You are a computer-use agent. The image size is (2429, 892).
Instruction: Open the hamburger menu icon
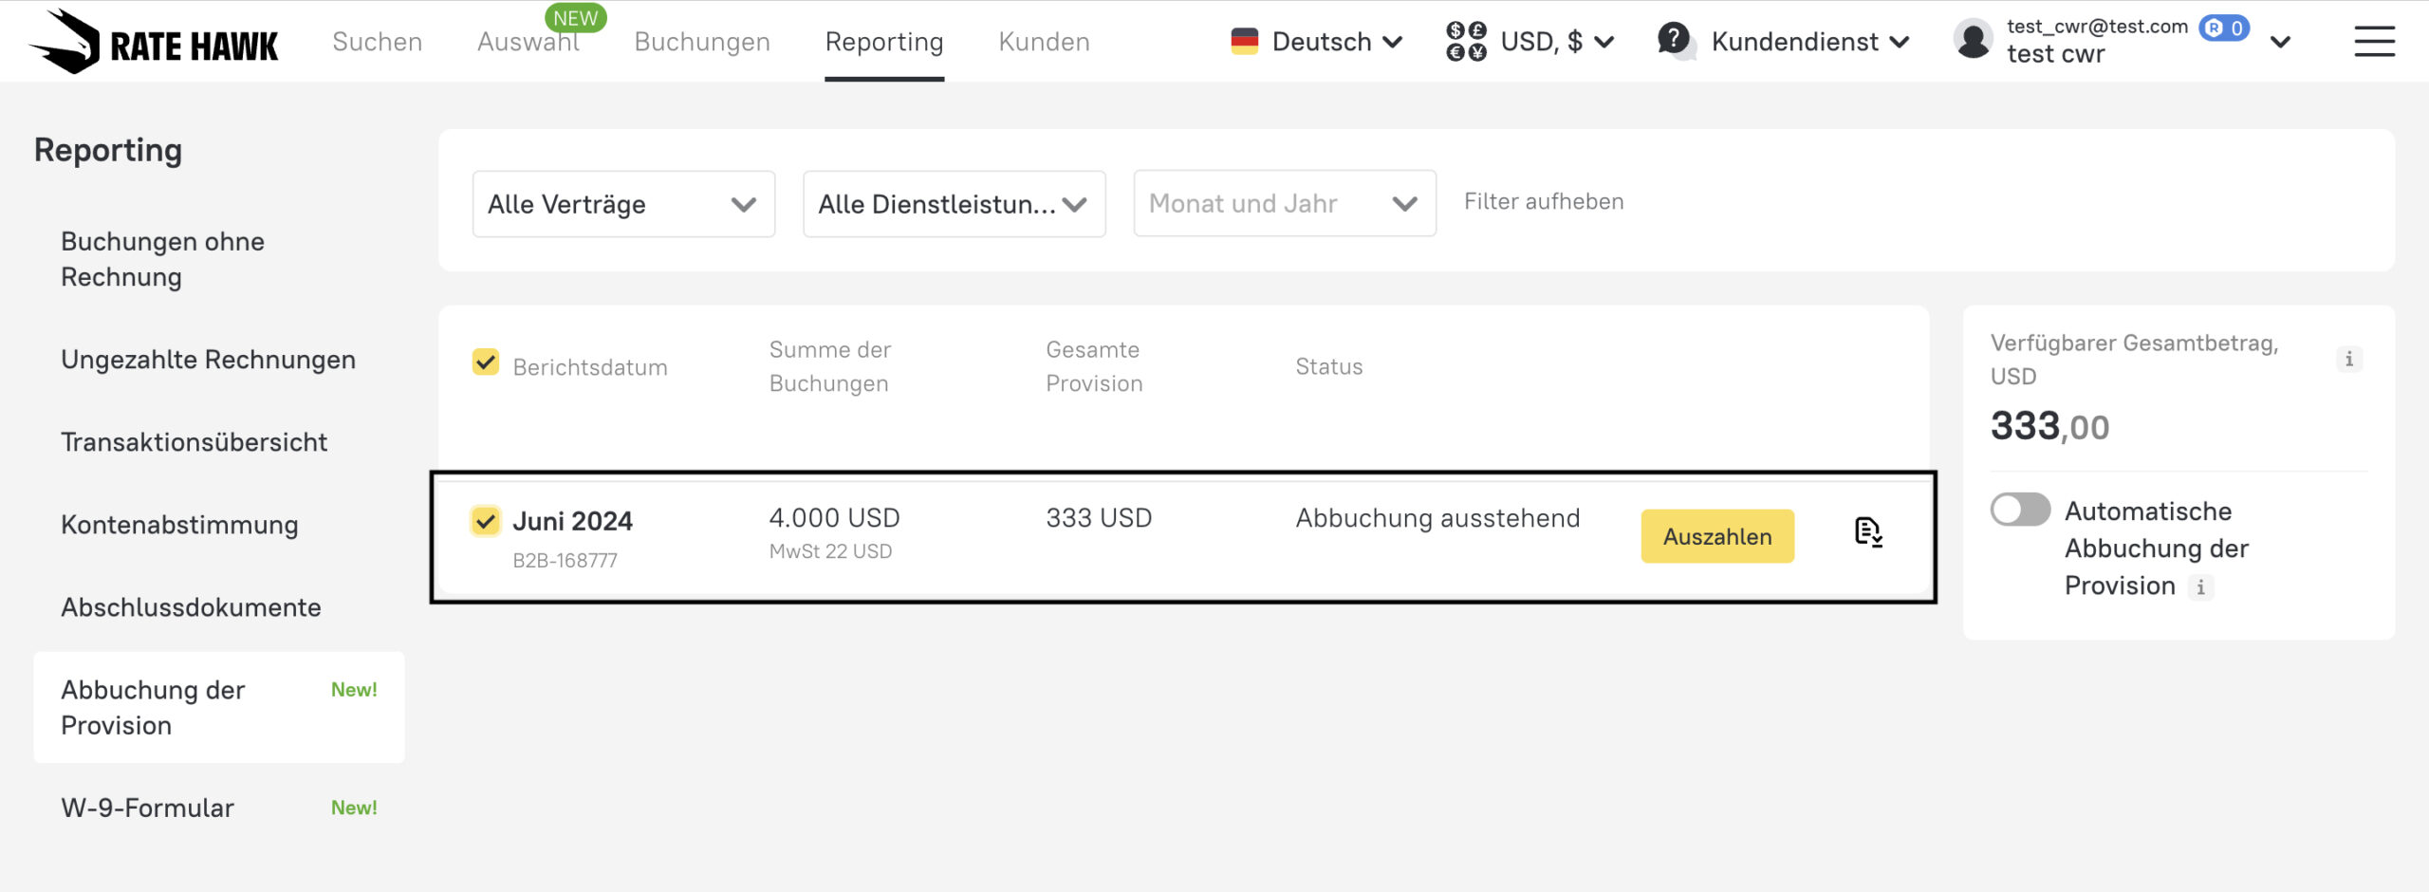coord(2374,42)
